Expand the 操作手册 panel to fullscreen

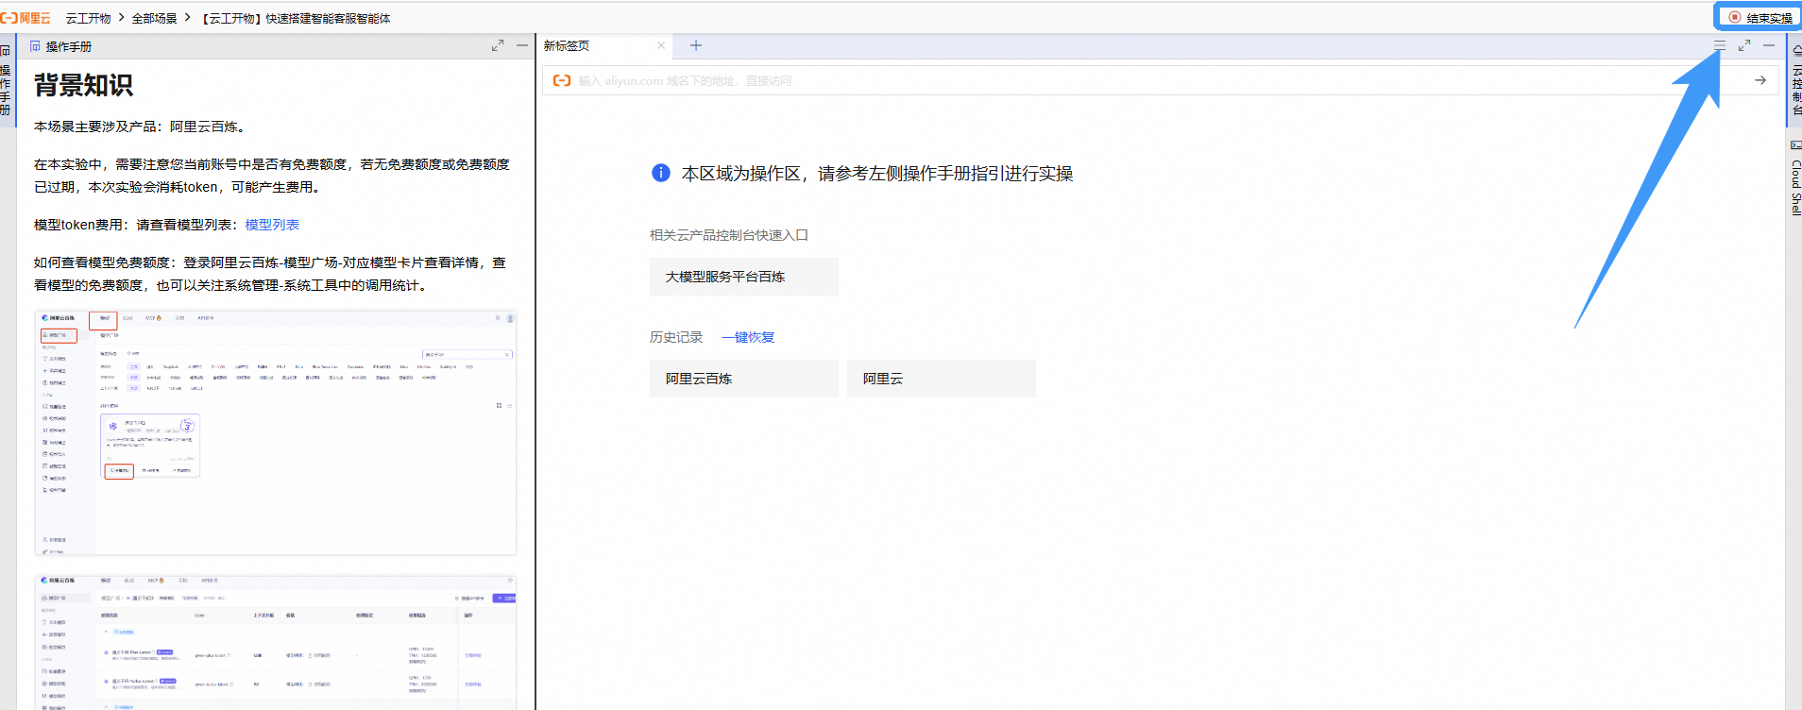pyautogui.click(x=498, y=45)
